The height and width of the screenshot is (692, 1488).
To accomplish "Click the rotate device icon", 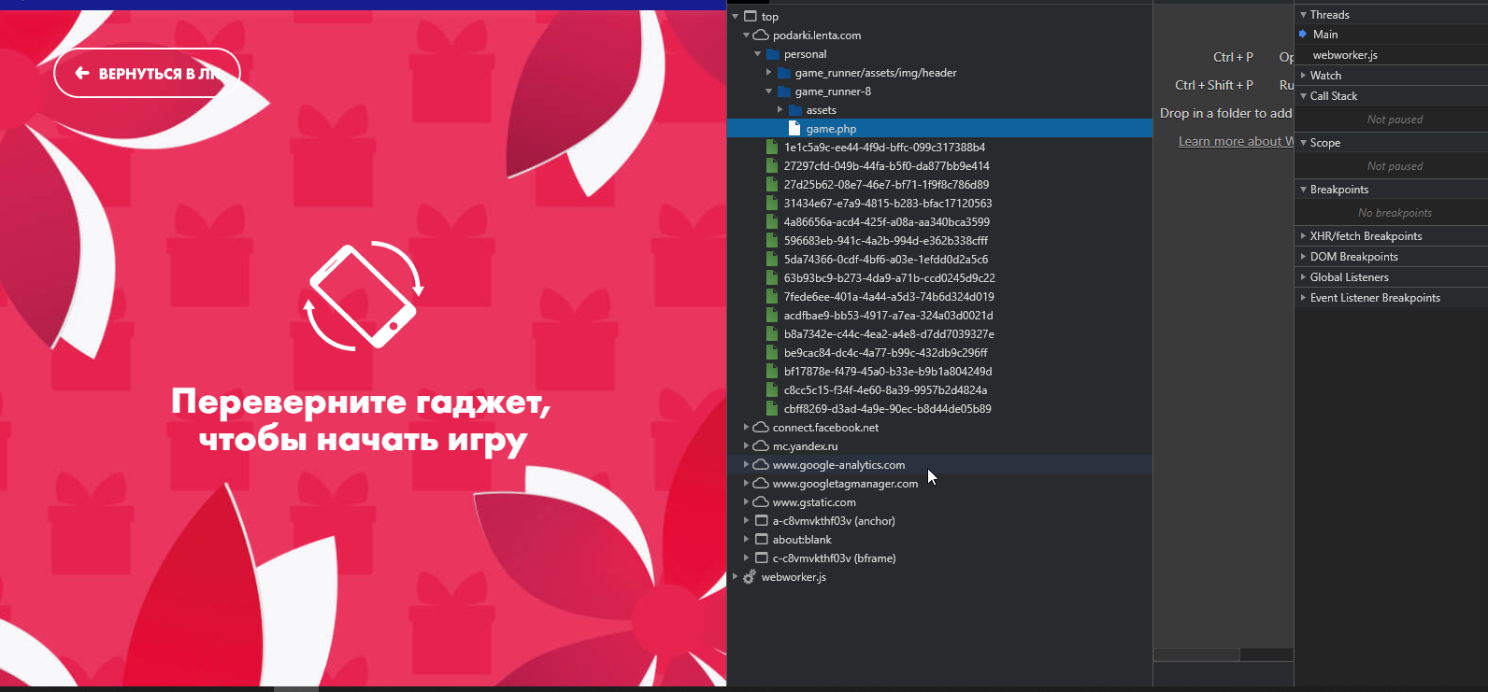I will [x=364, y=297].
